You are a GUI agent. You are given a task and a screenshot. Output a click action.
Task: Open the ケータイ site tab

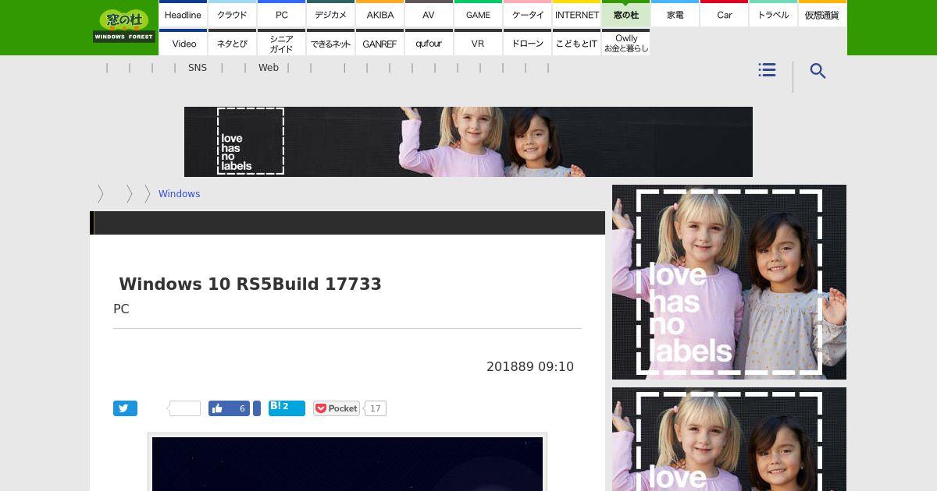coord(527,14)
